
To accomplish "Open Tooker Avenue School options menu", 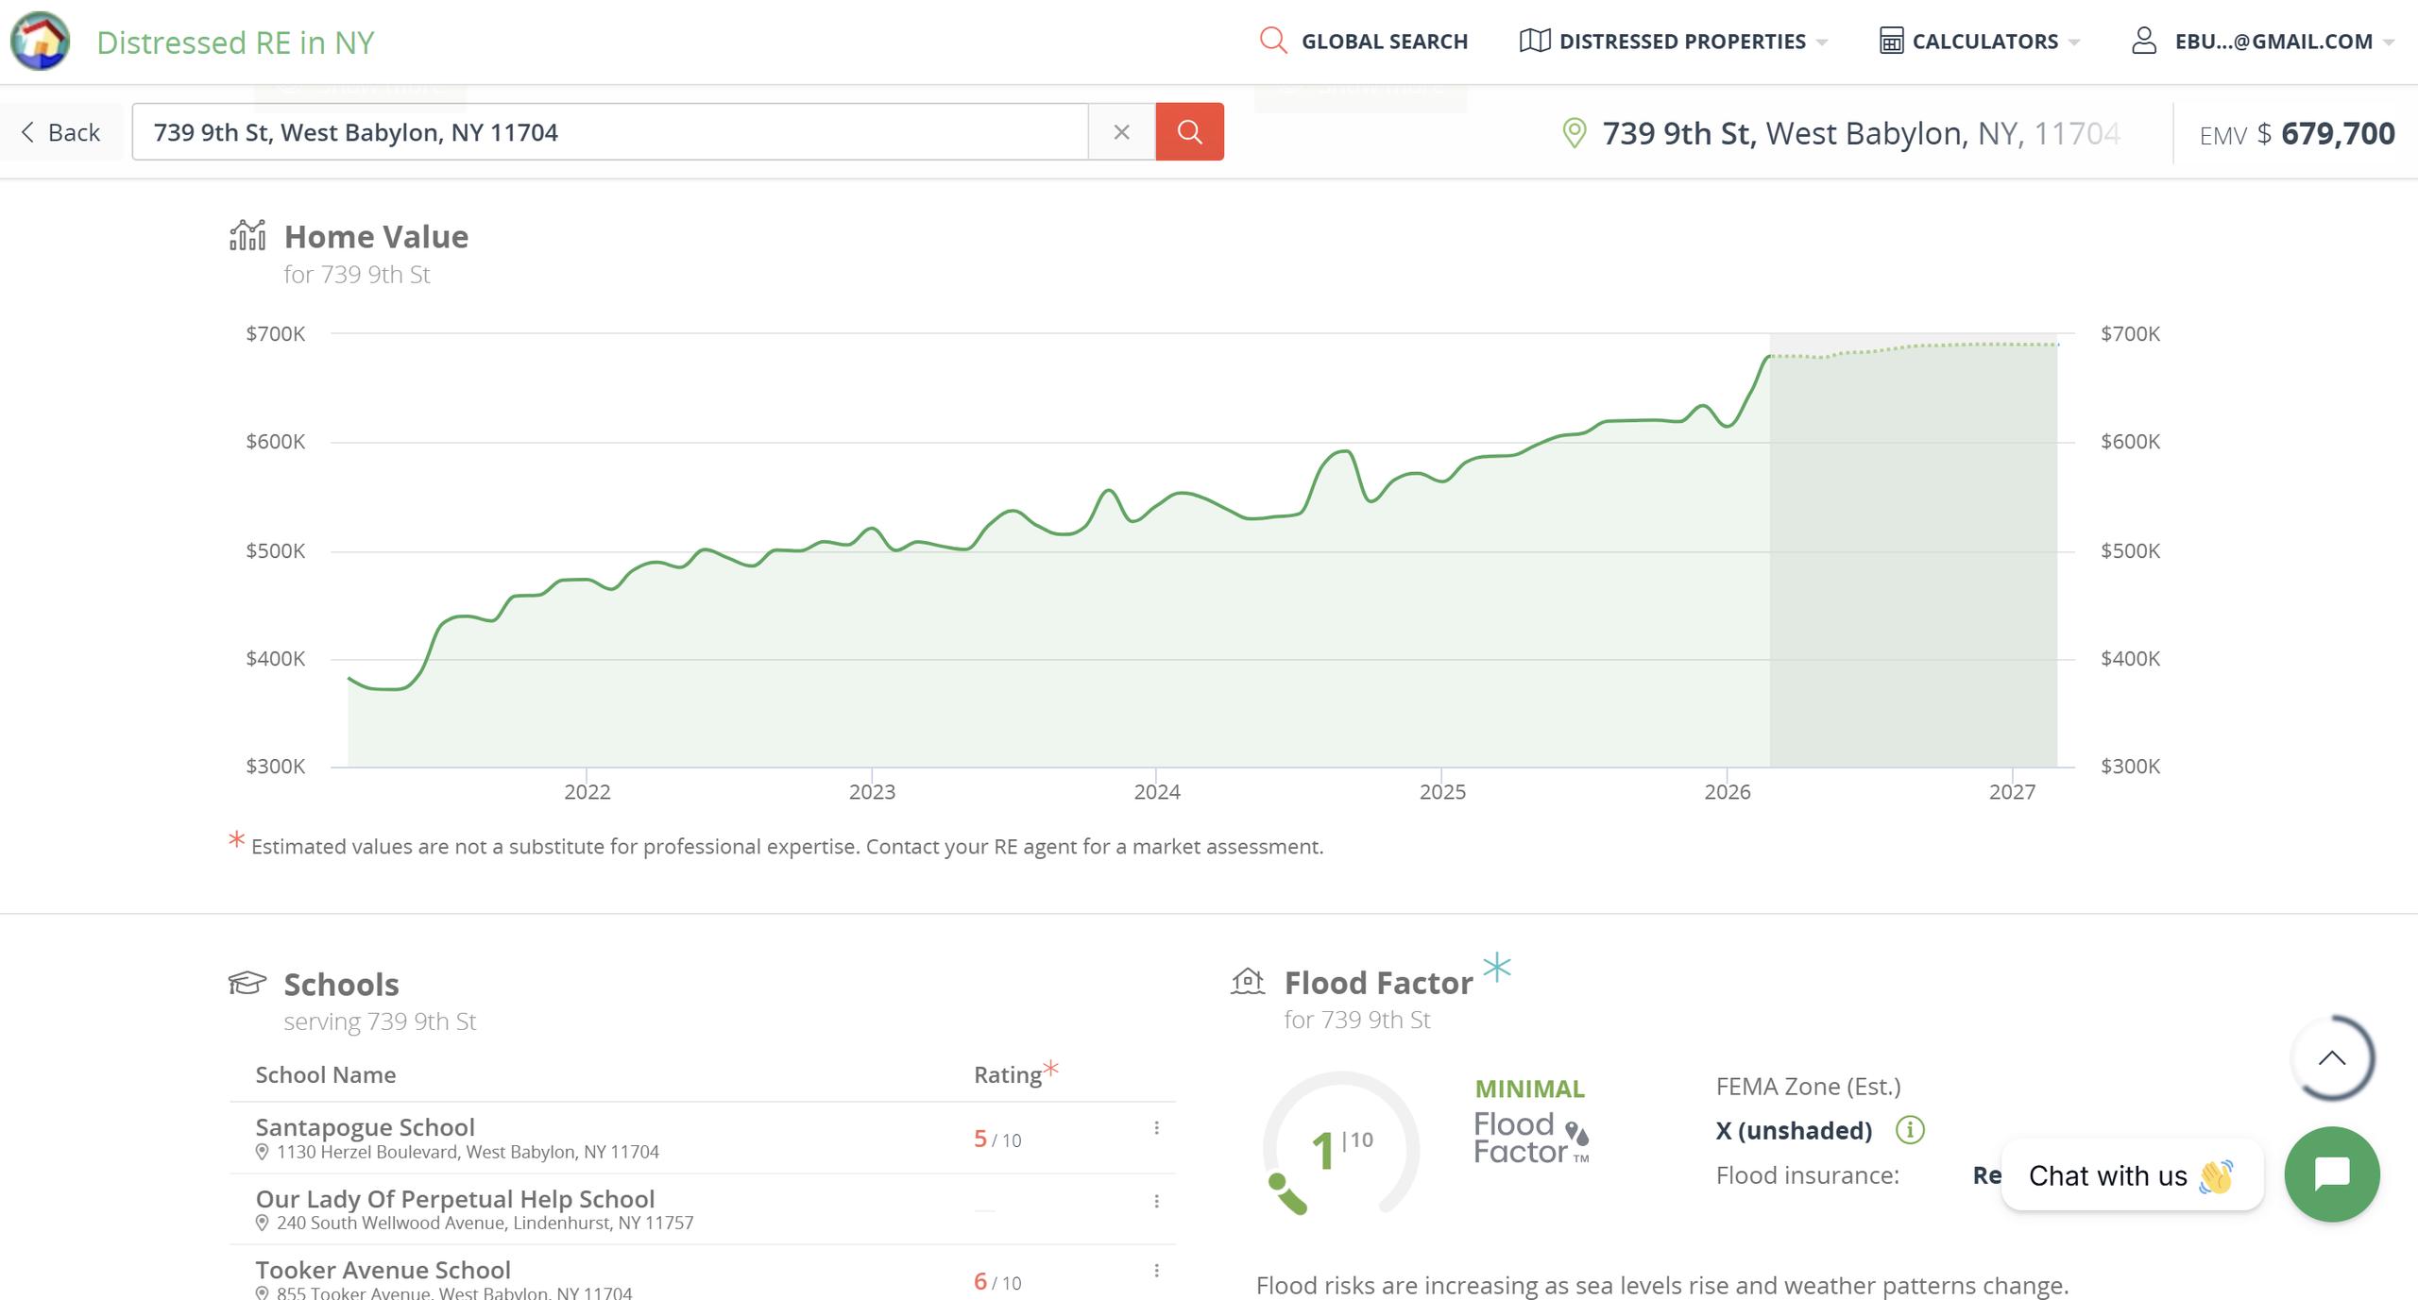I will [1156, 1271].
